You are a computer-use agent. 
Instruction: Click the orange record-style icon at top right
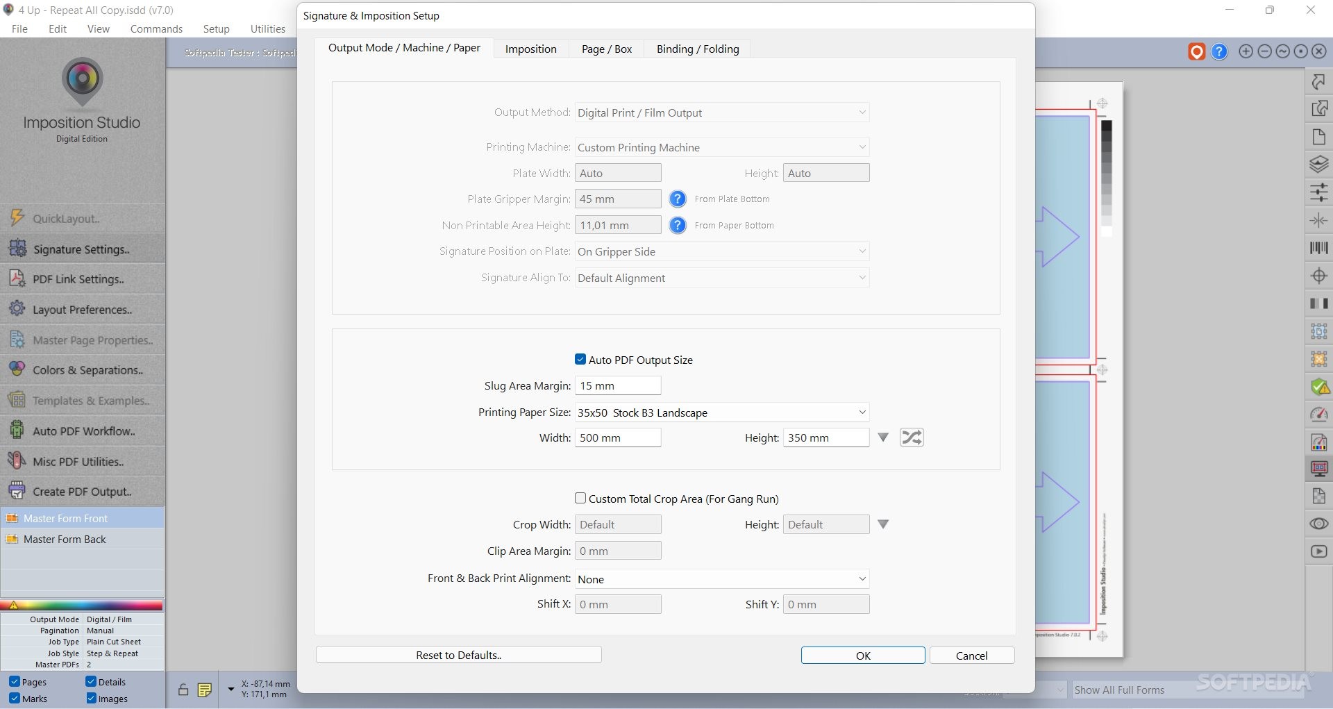[1196, 51]
